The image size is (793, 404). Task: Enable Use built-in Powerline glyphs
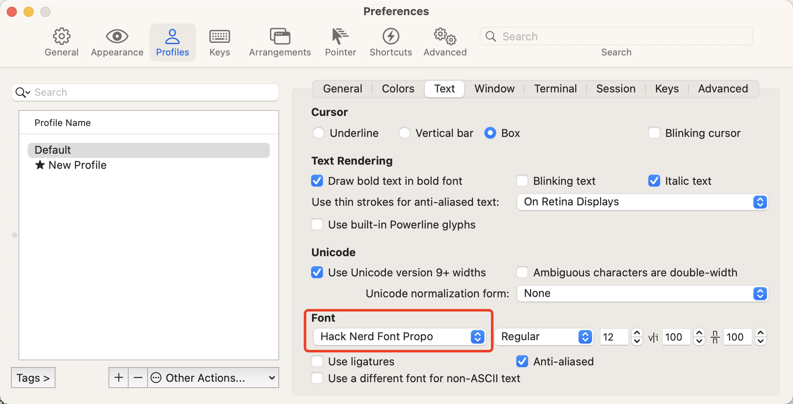coord(317,225)
